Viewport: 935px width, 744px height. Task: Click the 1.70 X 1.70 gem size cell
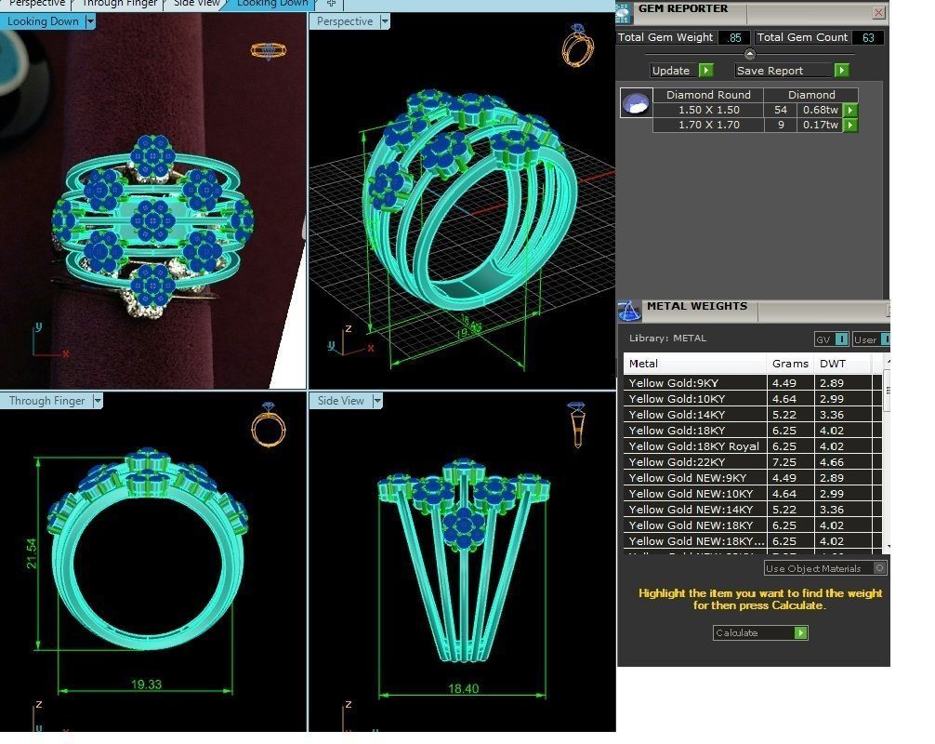click(708, 125)
